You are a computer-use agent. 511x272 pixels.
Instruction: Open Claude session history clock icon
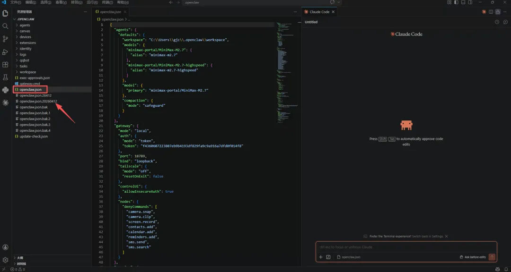pos(497,22)
